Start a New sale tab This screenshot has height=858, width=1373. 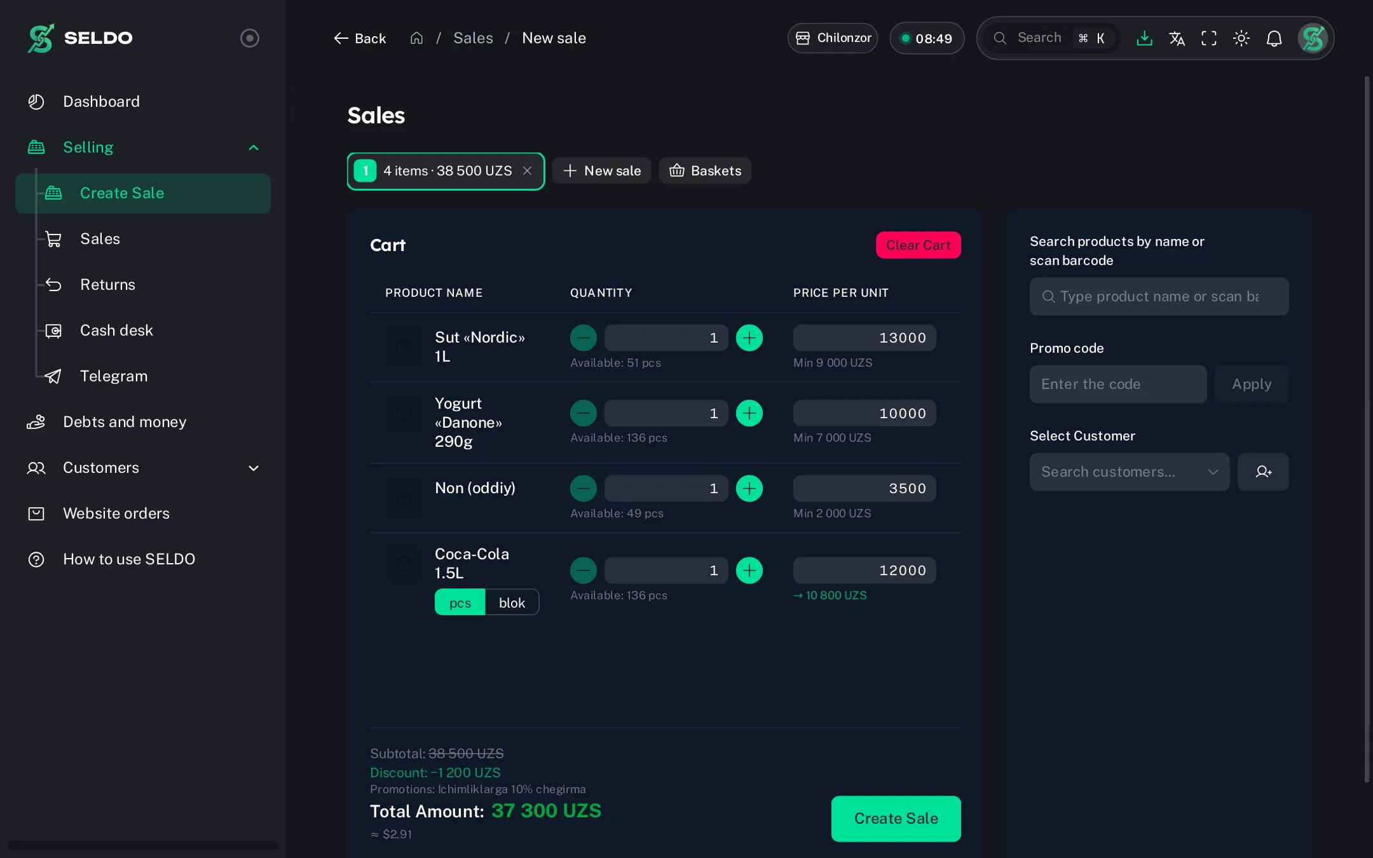point(601,171)
